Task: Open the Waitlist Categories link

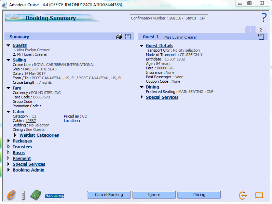Action: (x=39, y=135)
